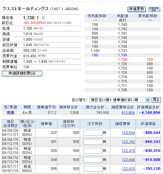The width and height of the screenshot is (163, 174).
Task: Focus order quantity field for price 348 row
Action: tap(93, 160)
